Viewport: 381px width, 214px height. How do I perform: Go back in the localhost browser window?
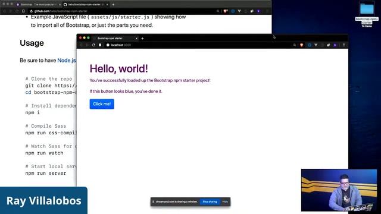click(81, 45)
